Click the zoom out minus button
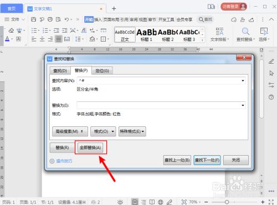Screen dimensions: 277x205 point(206,202)
